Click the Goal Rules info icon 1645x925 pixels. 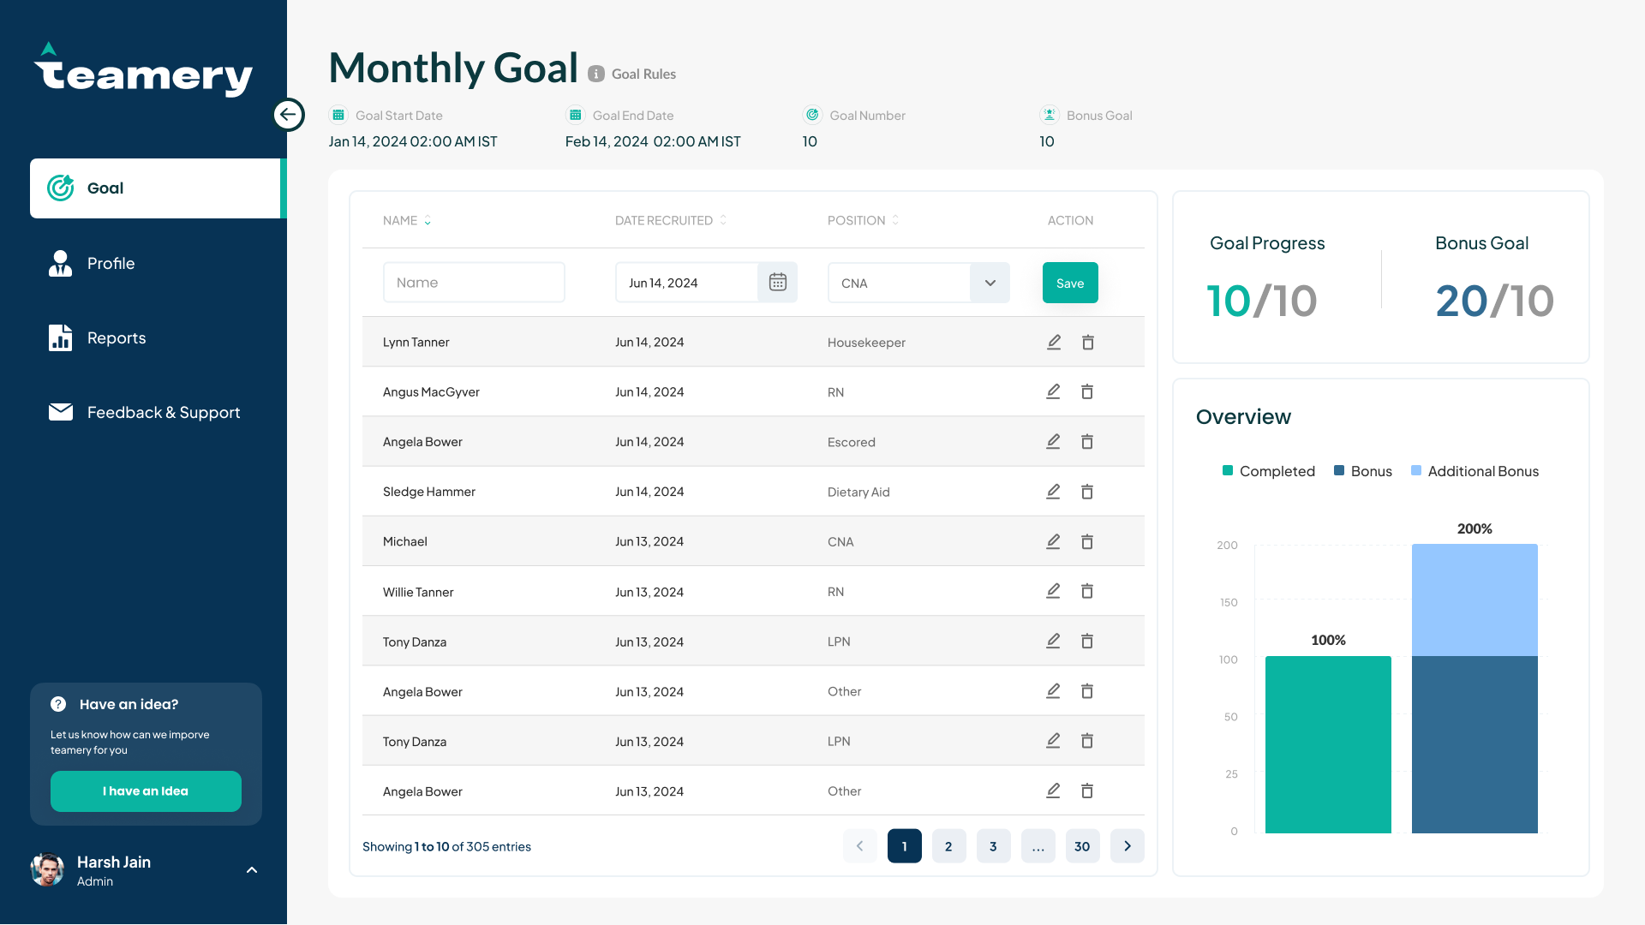tap(596, 75)
